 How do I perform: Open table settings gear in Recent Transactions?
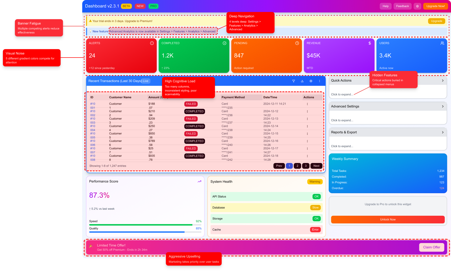pos(311,81)
